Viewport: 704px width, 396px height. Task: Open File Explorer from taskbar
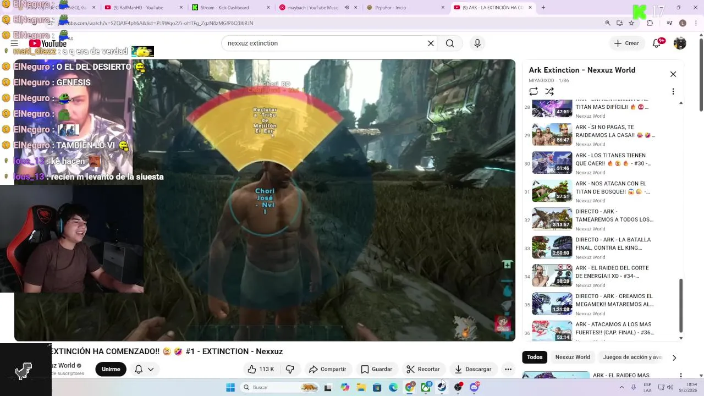tap(361, 387)
